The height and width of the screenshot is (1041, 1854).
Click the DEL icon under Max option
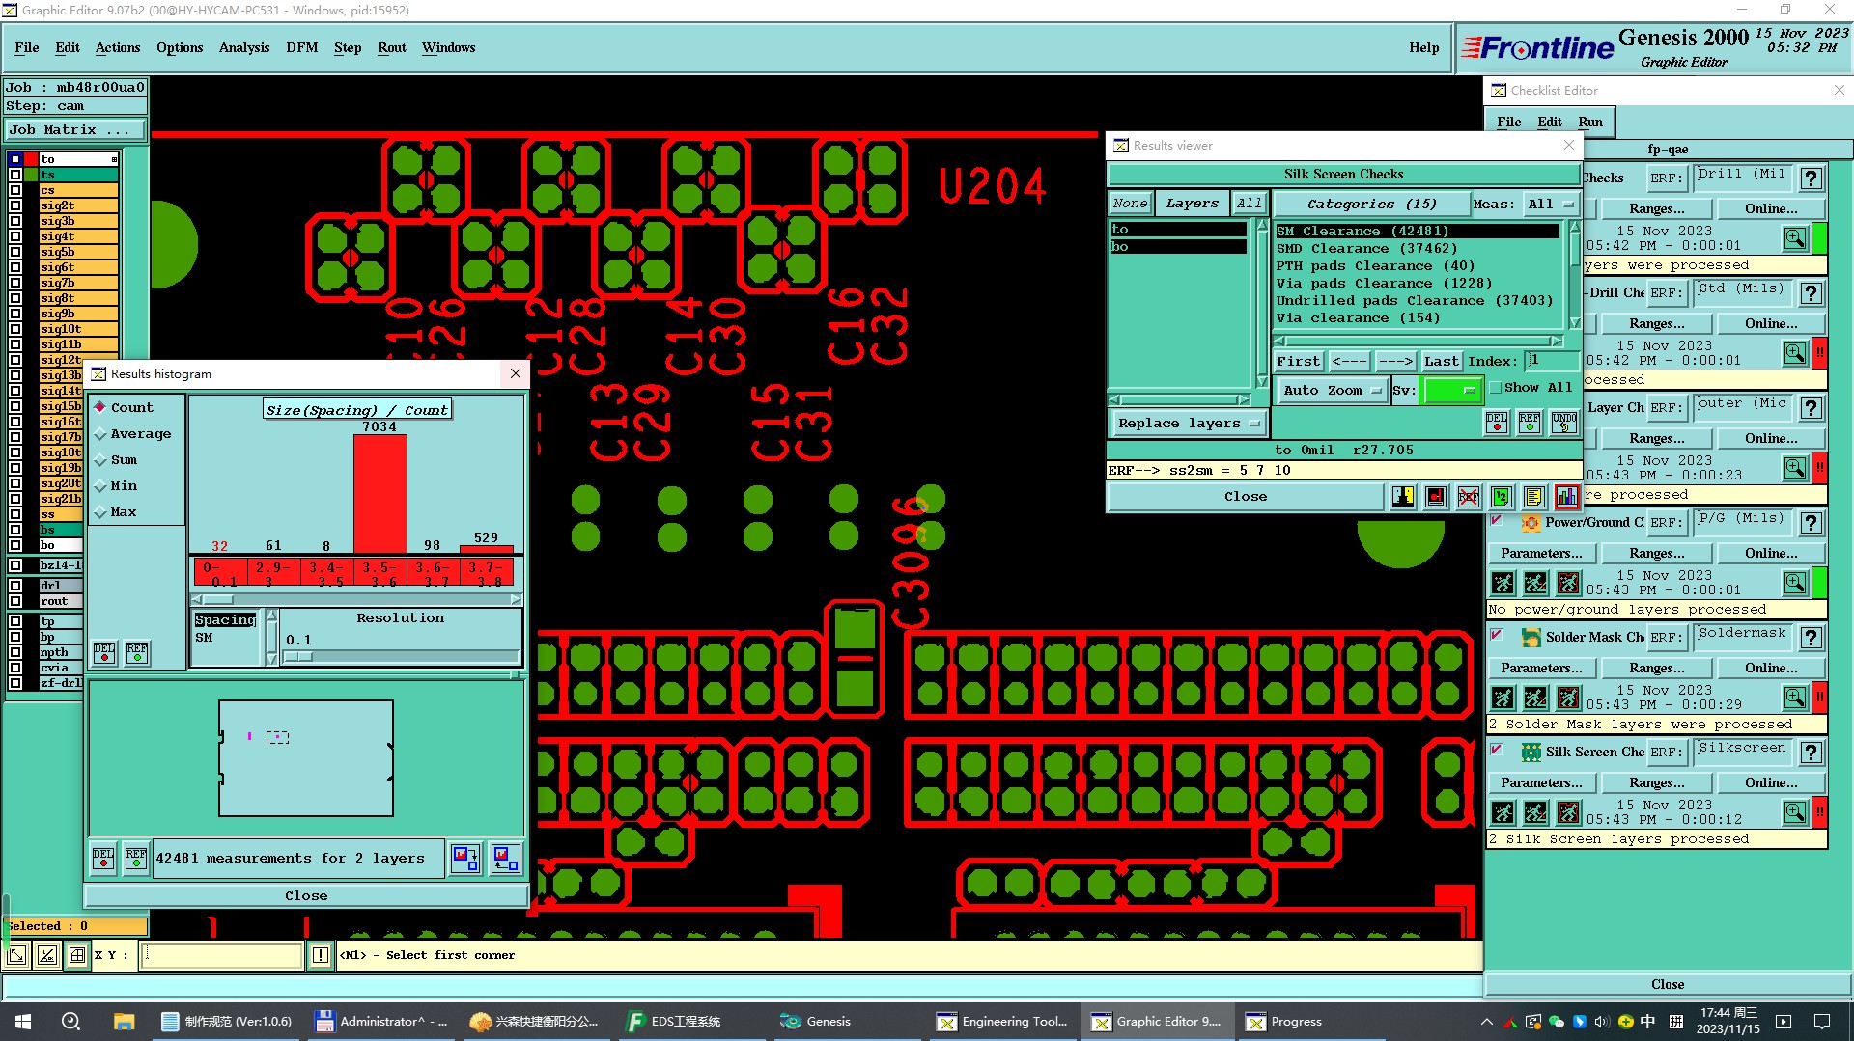(x=104, y=653)
